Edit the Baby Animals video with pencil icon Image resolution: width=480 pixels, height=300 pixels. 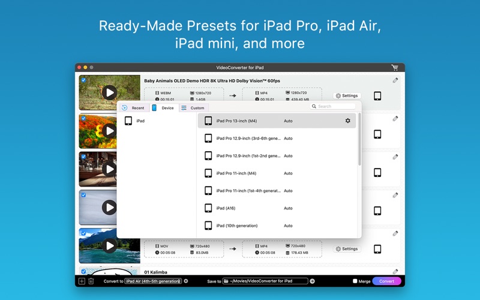tap(395, 80)
